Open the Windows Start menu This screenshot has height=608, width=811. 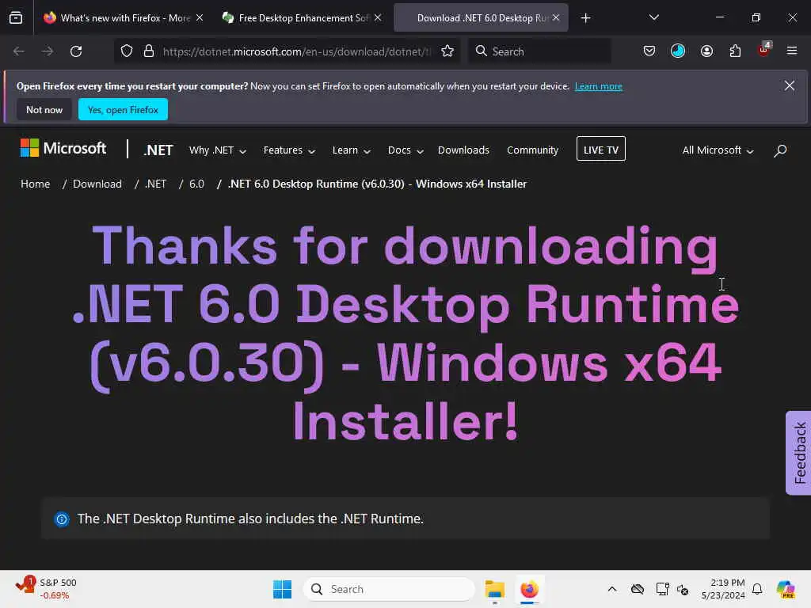(x=283, y=589)
